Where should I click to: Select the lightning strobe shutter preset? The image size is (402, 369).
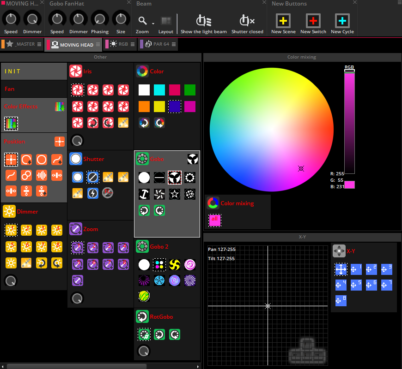[93, 193]
